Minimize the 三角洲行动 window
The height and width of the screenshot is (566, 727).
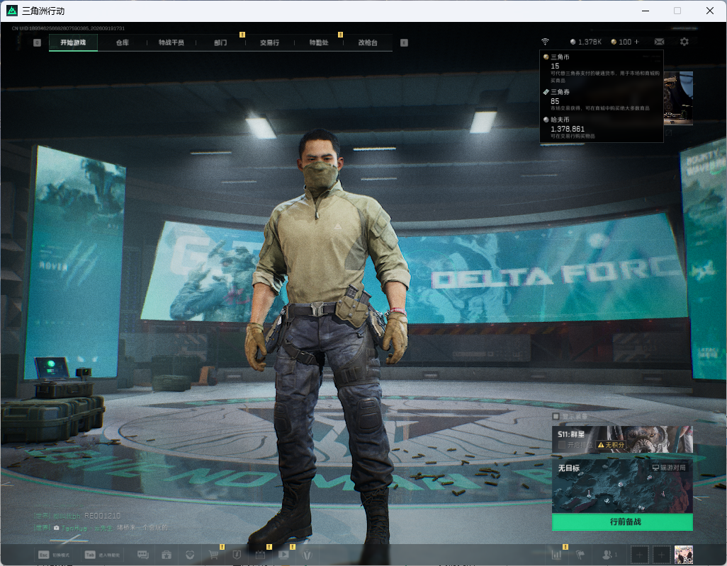(645, 11)
